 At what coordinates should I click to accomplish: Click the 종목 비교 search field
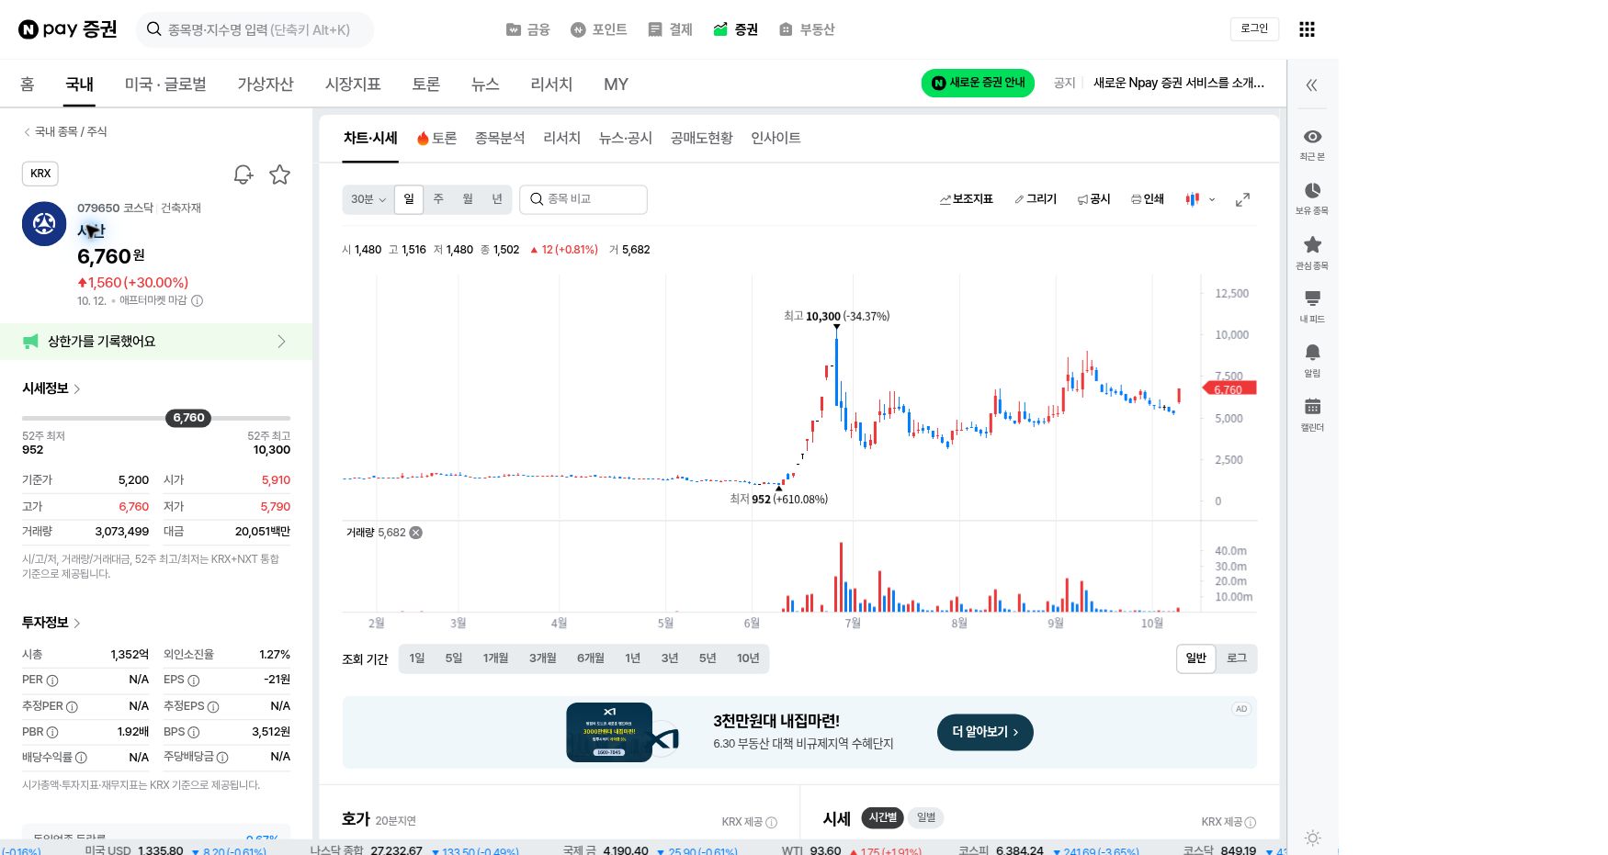583,199
